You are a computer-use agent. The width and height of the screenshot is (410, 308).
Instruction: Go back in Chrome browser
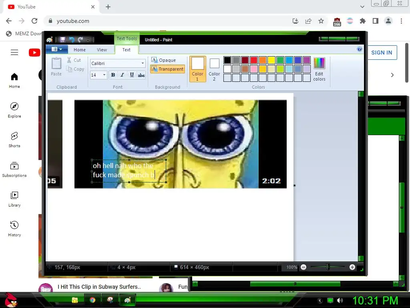point(9,21)
